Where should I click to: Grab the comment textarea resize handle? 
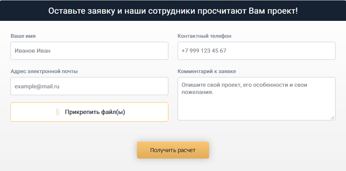pyautogui.click(x=332, y=118)
